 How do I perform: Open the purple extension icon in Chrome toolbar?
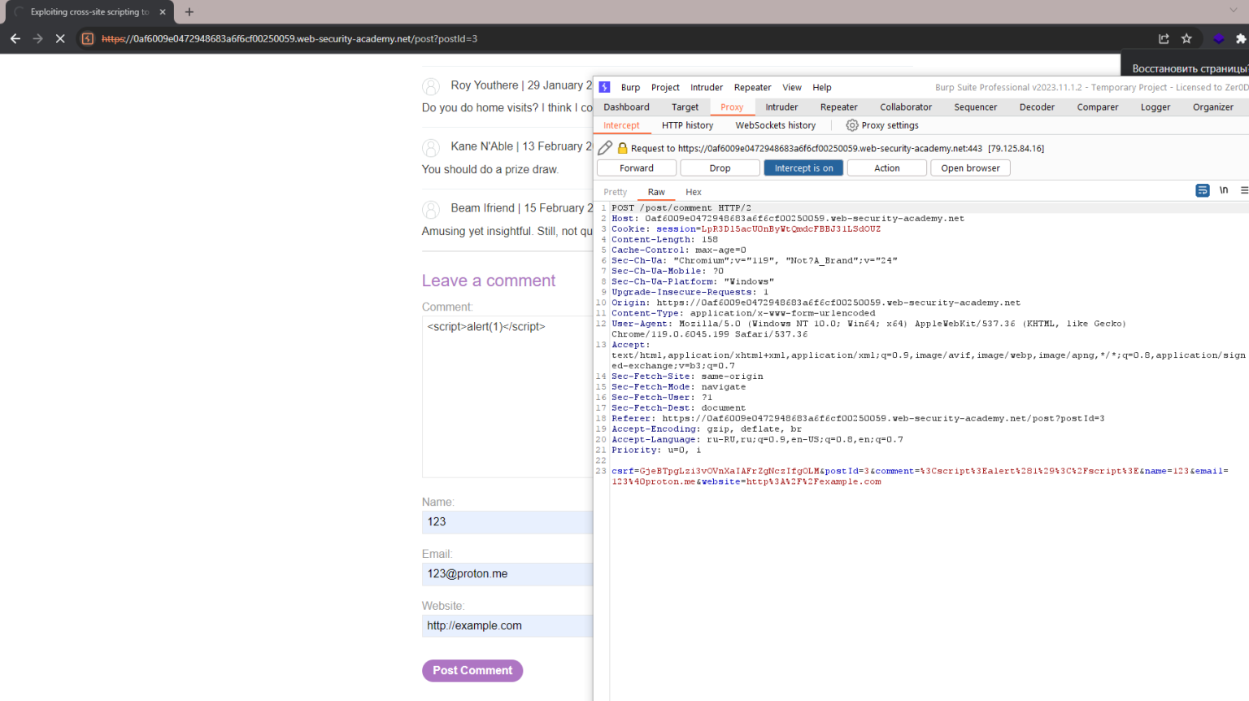1218,38
